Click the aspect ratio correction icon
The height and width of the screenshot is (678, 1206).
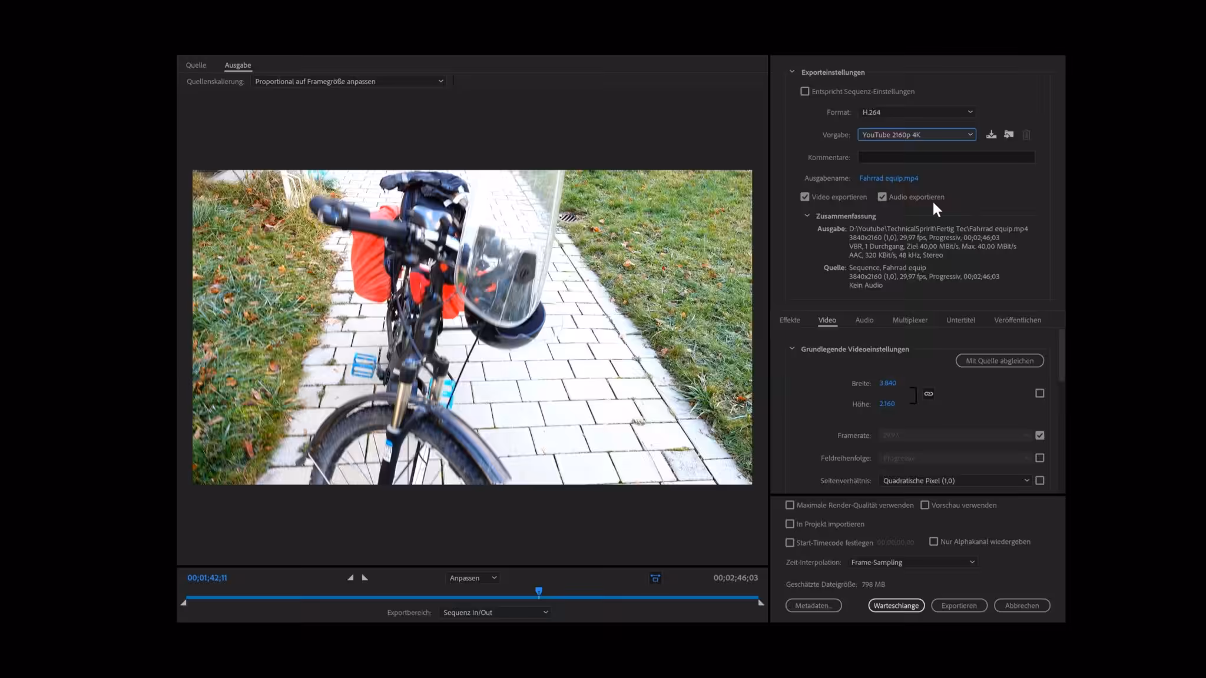(655, 579)
